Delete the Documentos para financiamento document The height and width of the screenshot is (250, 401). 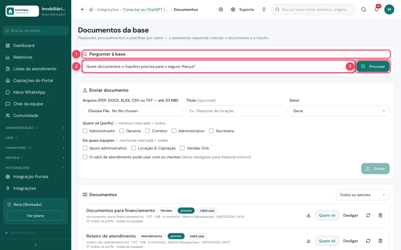point(380,215)
